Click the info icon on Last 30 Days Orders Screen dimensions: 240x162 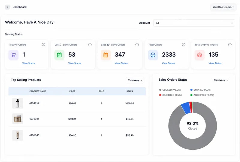click(x=137, y=45)
